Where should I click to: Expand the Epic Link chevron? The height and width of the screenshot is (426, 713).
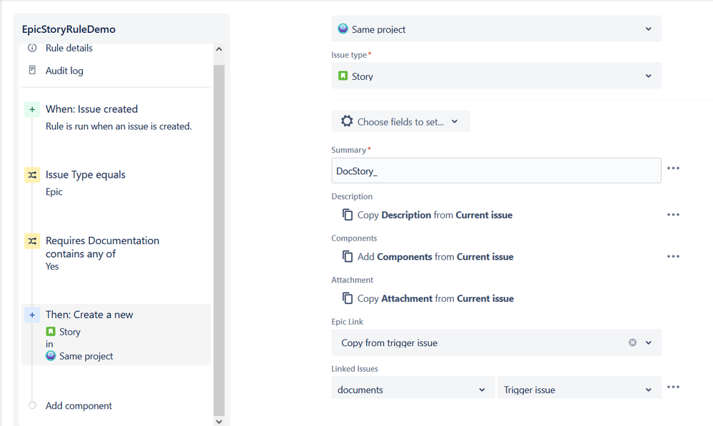649,343
